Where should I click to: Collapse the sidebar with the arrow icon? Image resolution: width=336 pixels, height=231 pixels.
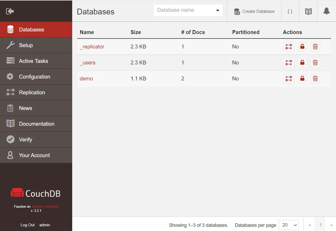[x=10, y=11]
